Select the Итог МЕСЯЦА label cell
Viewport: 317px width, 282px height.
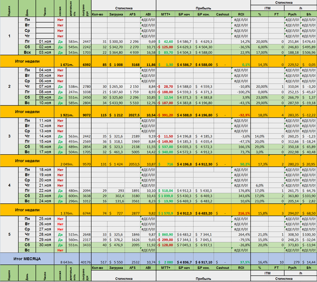click(x=27, y=259)
